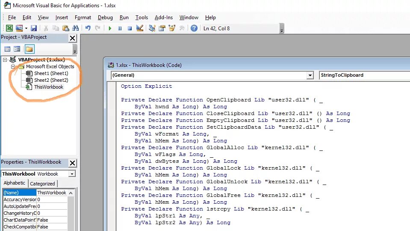The height and width of the screenshot is (231, 410).
Task: Open the Edit menu
Action: pos(27,17)
